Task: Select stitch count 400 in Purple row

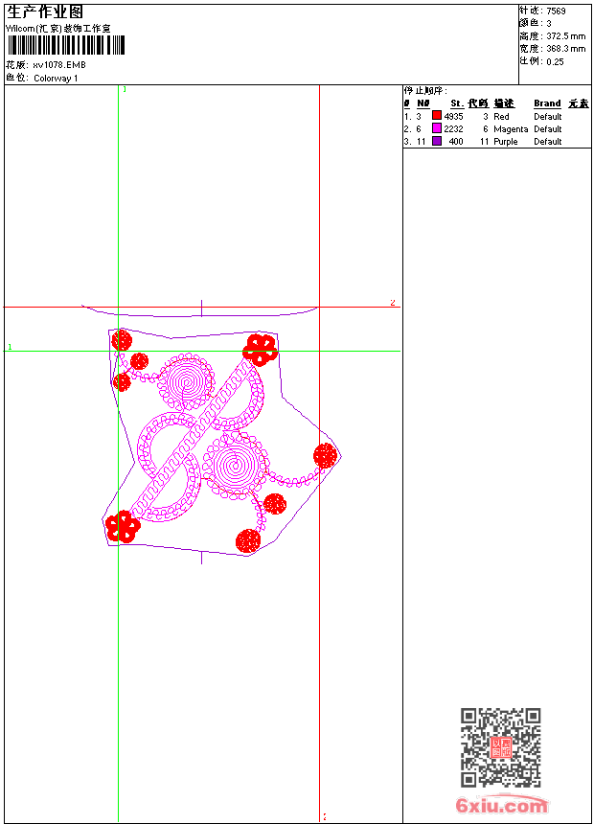Action: click(x=456, y=142)
